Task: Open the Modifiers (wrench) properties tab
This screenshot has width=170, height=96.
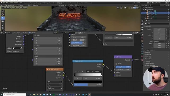Action: (142, 44)
